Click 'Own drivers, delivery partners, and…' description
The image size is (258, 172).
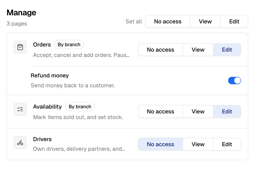click(x=79, y=149)
